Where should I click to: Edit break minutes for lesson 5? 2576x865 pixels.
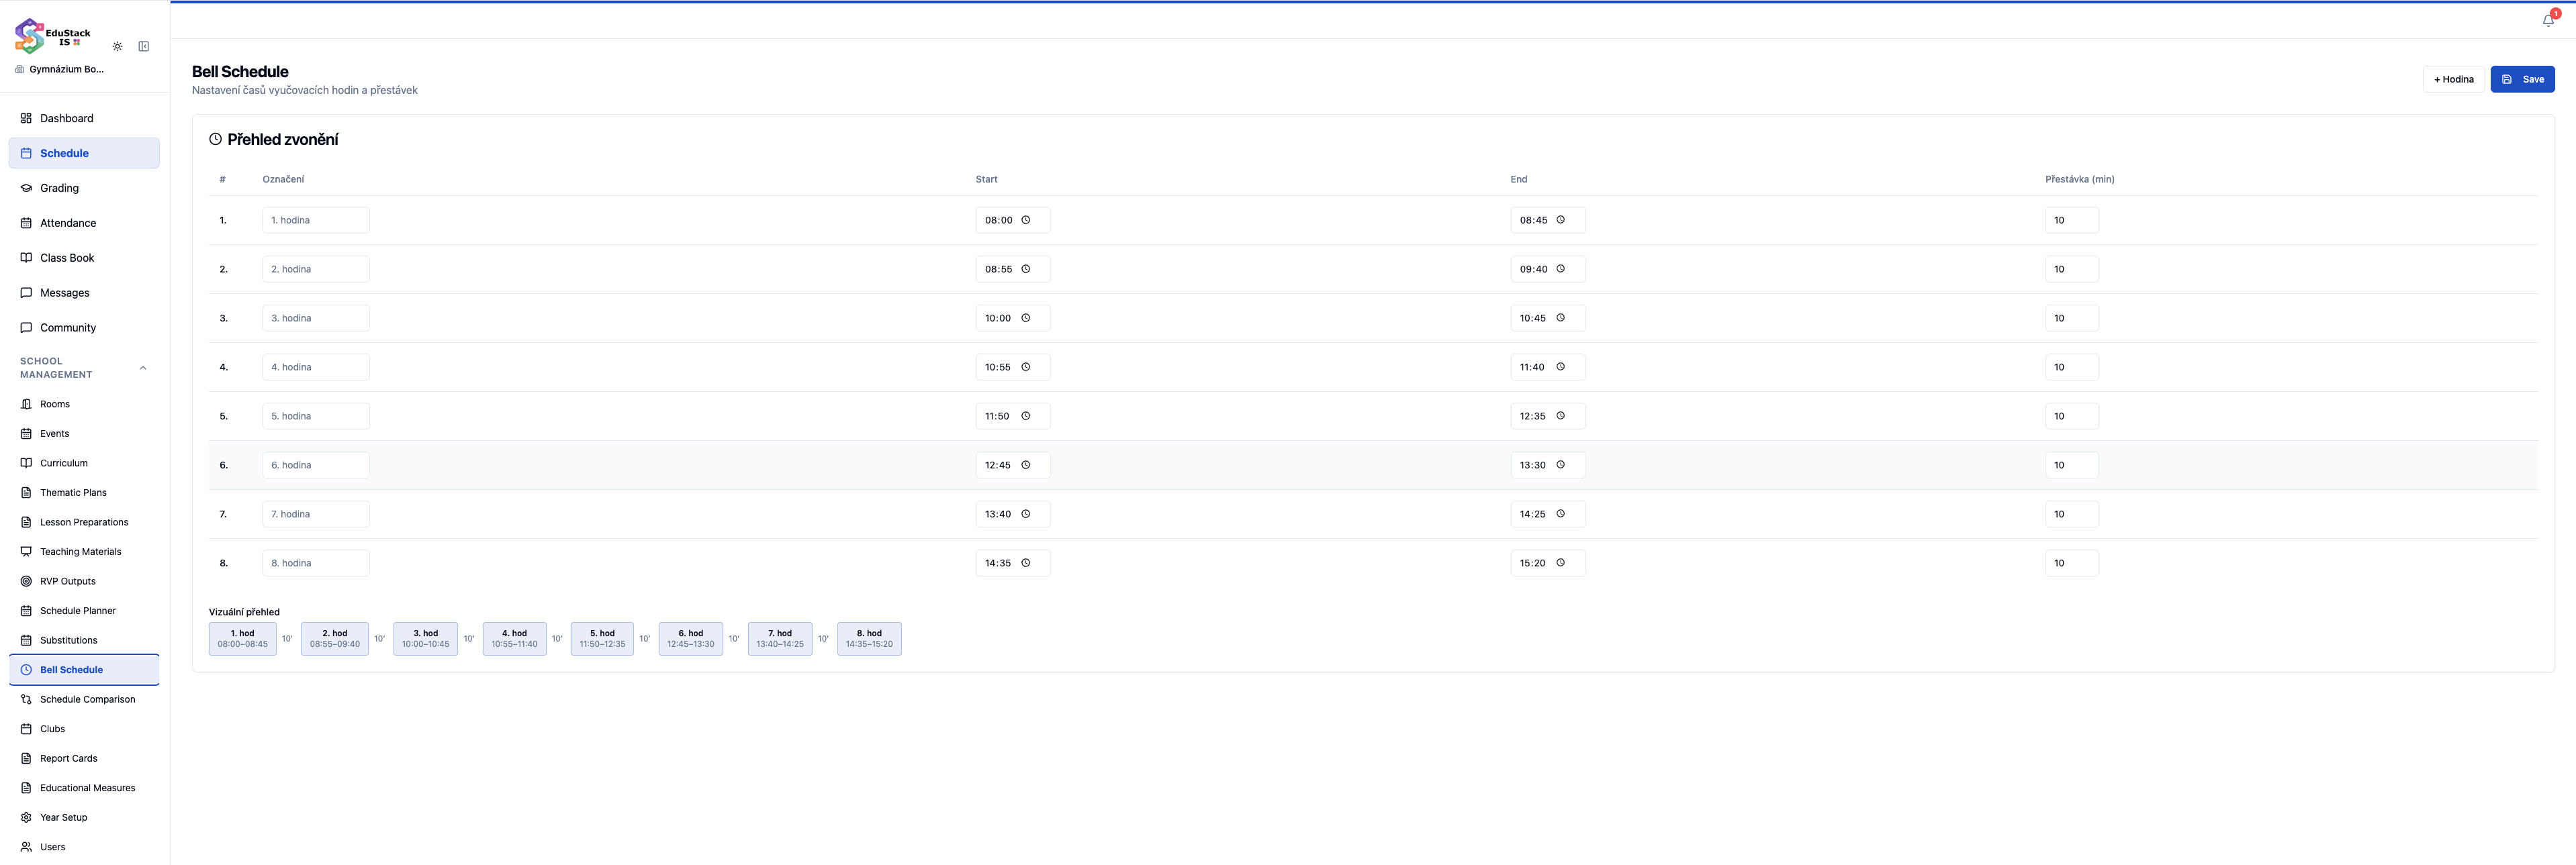pos(2072,415)
